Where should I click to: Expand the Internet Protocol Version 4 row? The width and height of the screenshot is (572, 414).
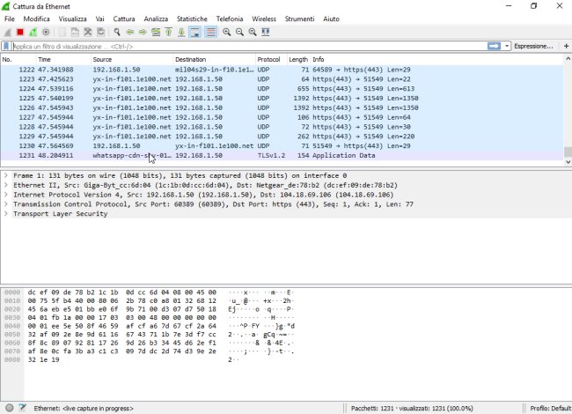[6, 195]
